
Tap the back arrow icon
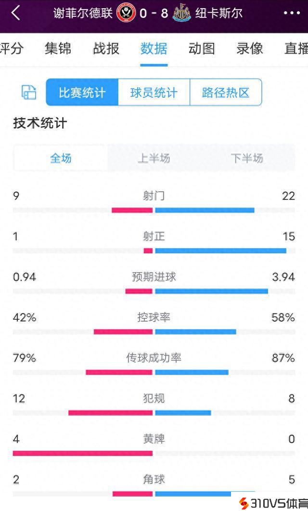pos(15,13)
